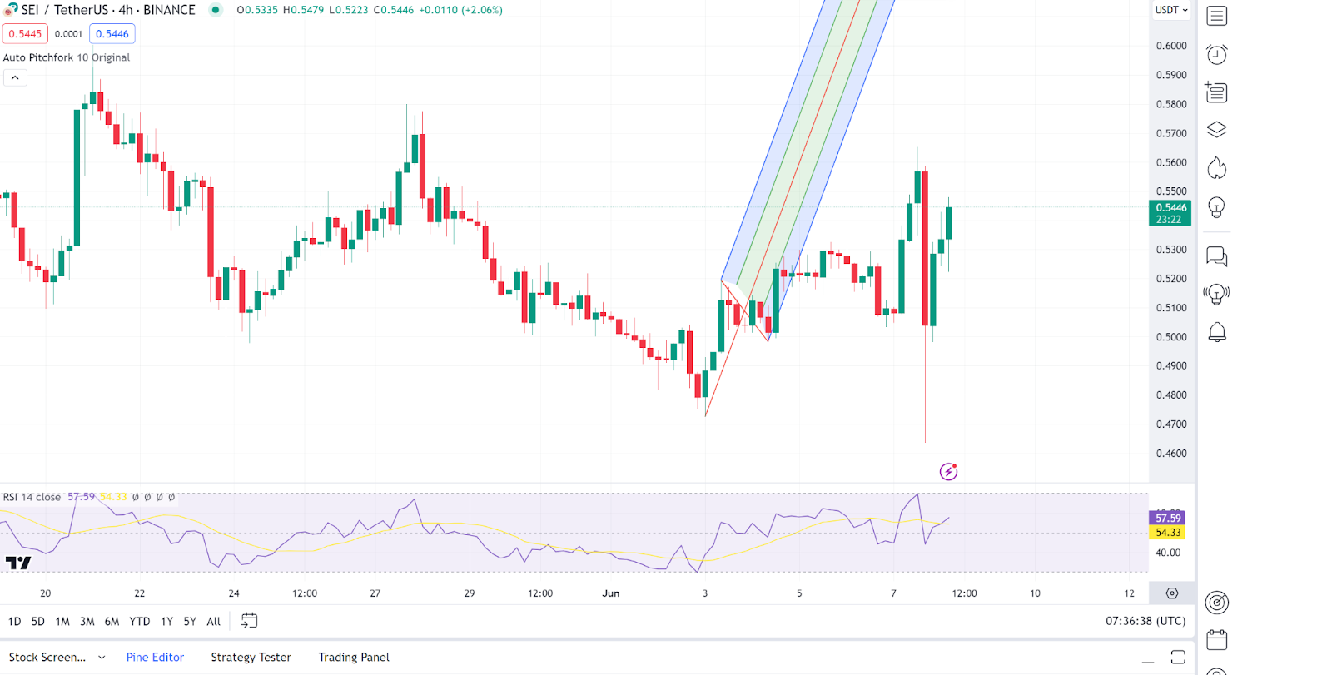Open the Ideas lightbulb icon
Screen dimensions: 1332x675
click(x=1216, y=207)
